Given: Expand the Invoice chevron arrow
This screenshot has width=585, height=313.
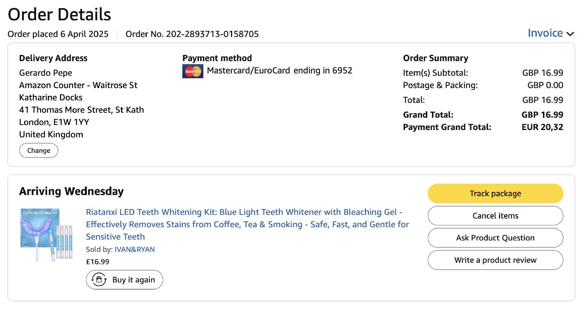Looking at the screenshot, I should pos(570,34).
